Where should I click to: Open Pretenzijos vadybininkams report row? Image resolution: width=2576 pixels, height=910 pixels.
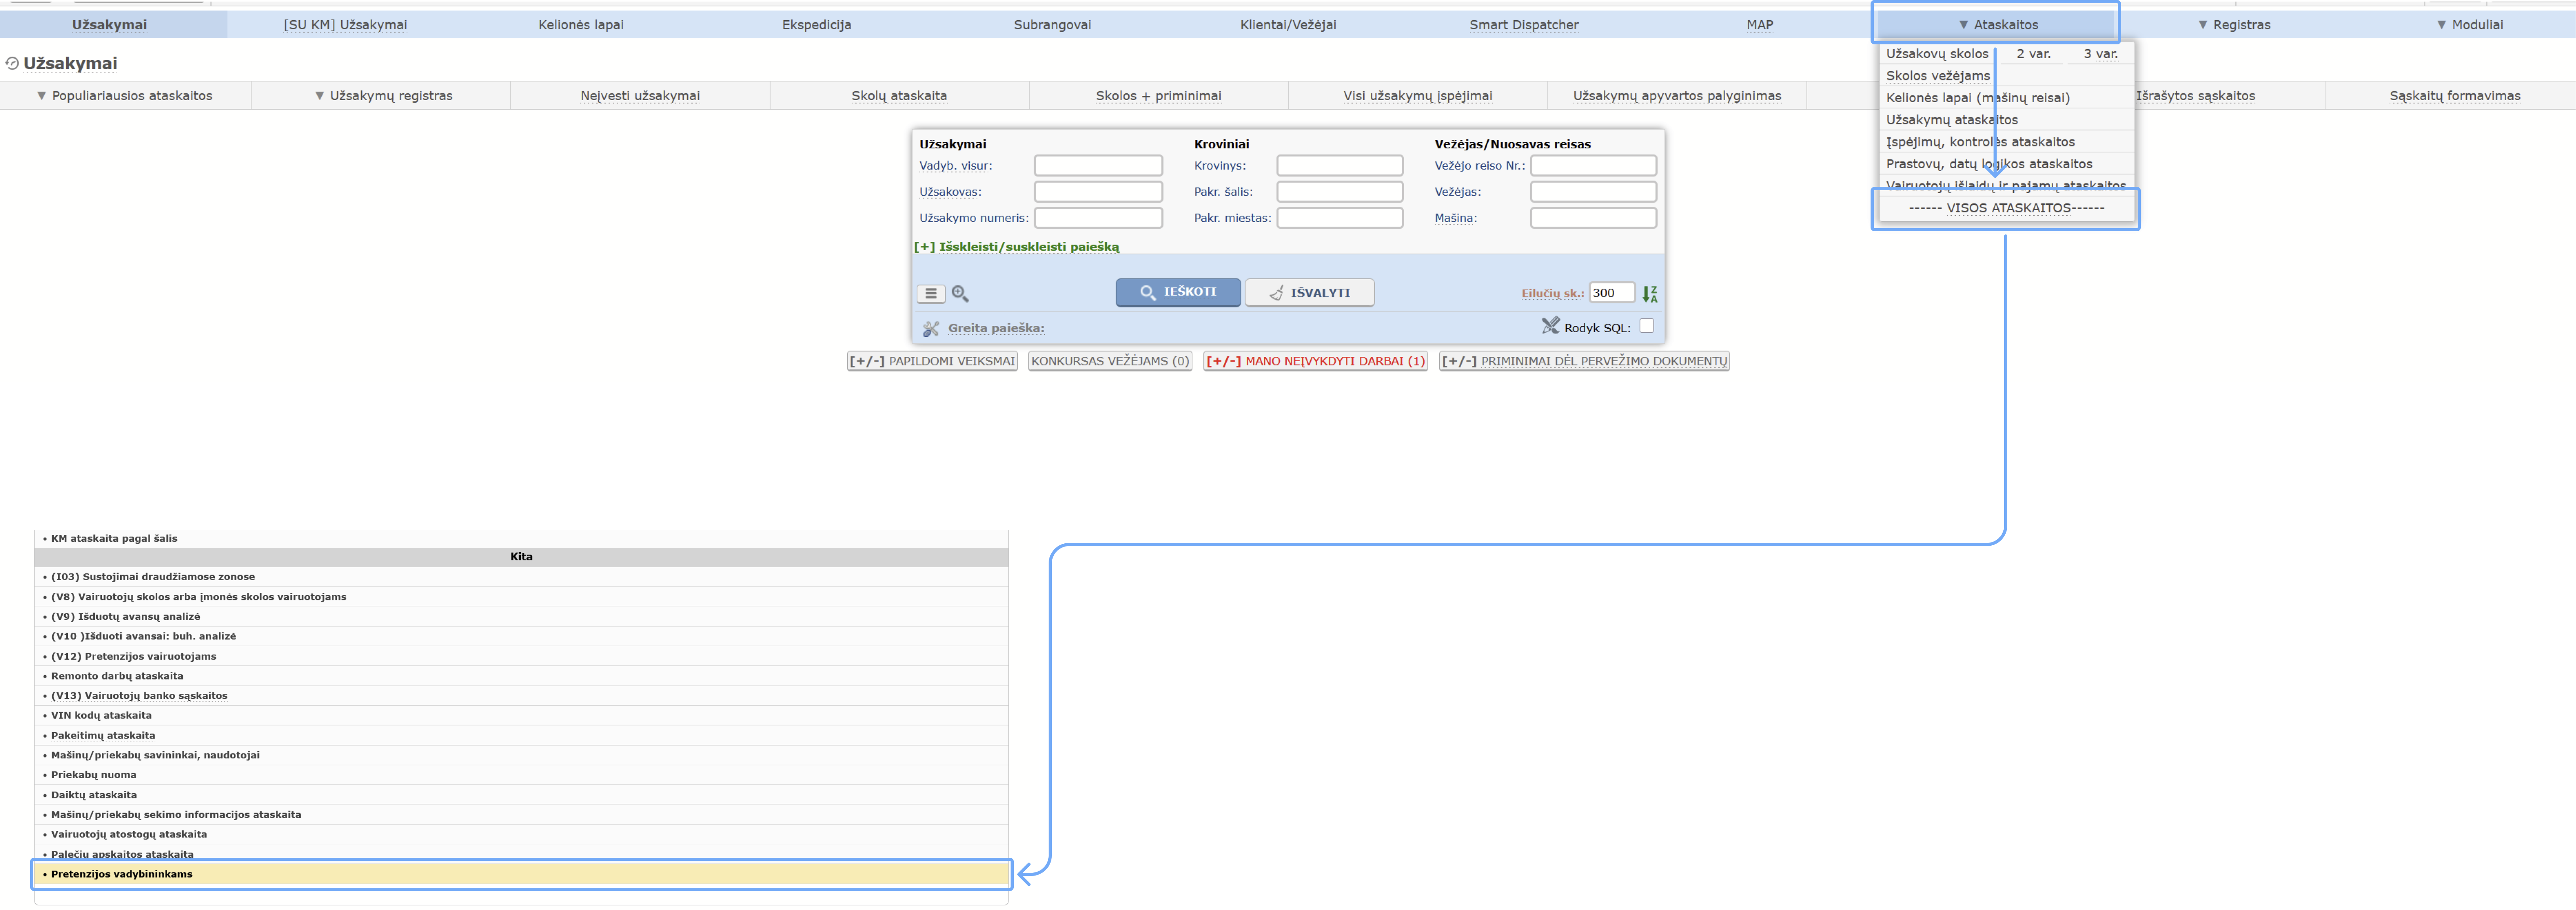click(521, 874)
